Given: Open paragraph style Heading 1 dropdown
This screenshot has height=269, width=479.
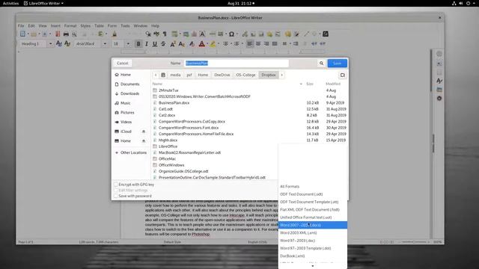Looking at the screenshot, I should (50, 44).
